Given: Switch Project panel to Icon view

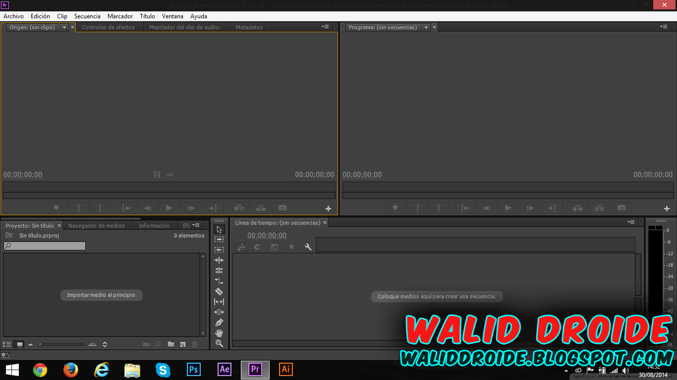Looking at the screenshot, I should [x=19, y=344].
